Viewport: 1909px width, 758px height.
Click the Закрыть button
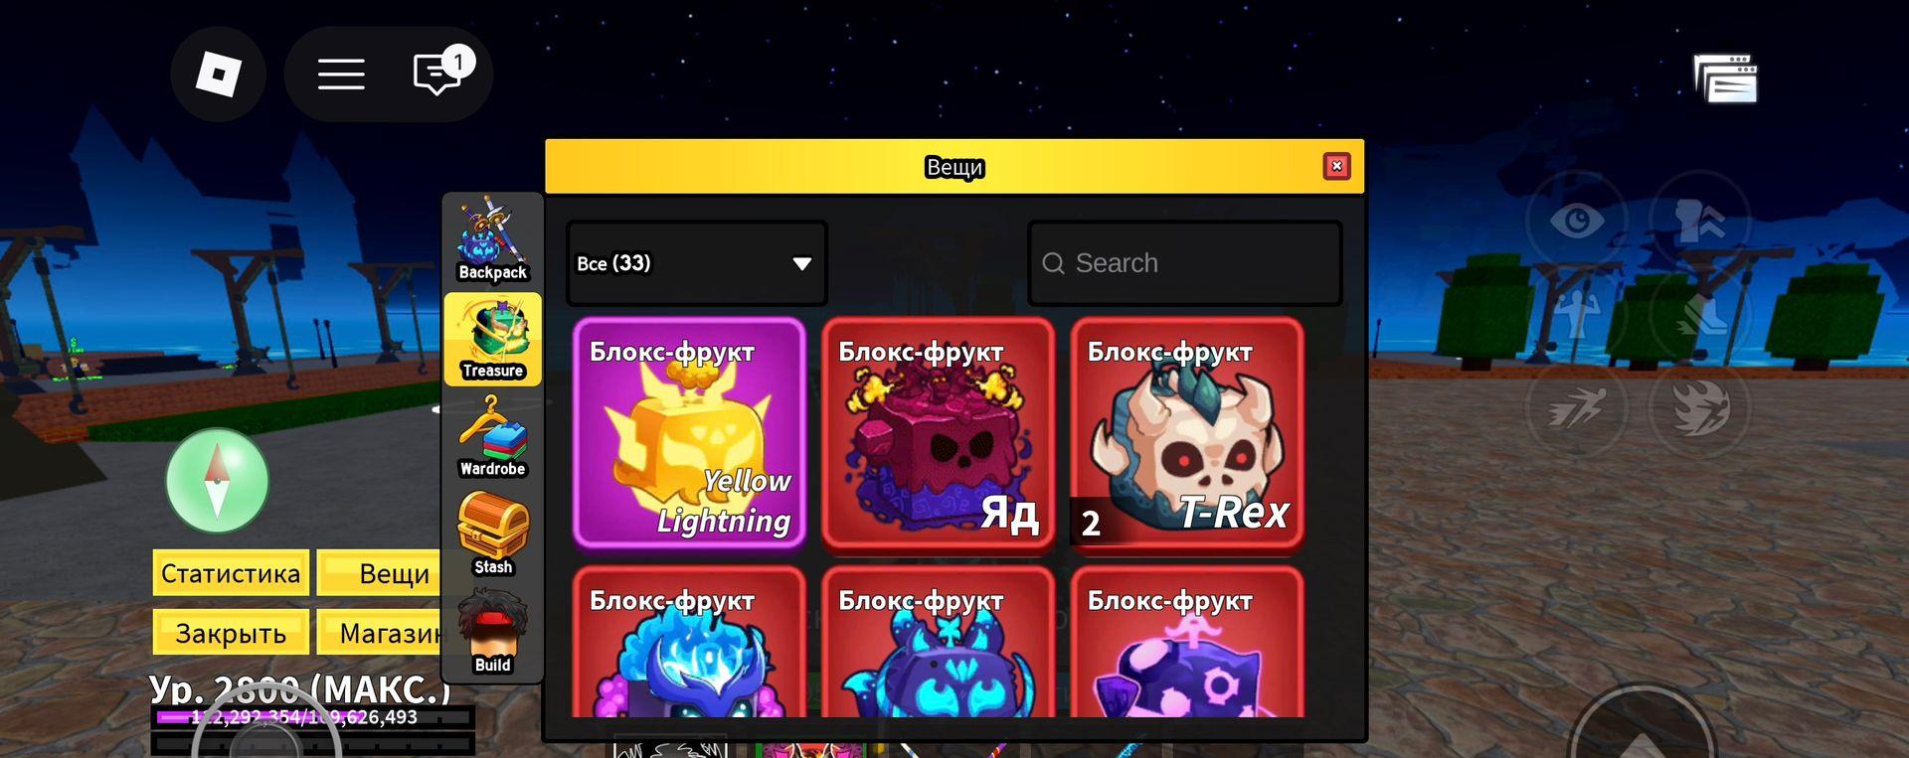point(231,633)
